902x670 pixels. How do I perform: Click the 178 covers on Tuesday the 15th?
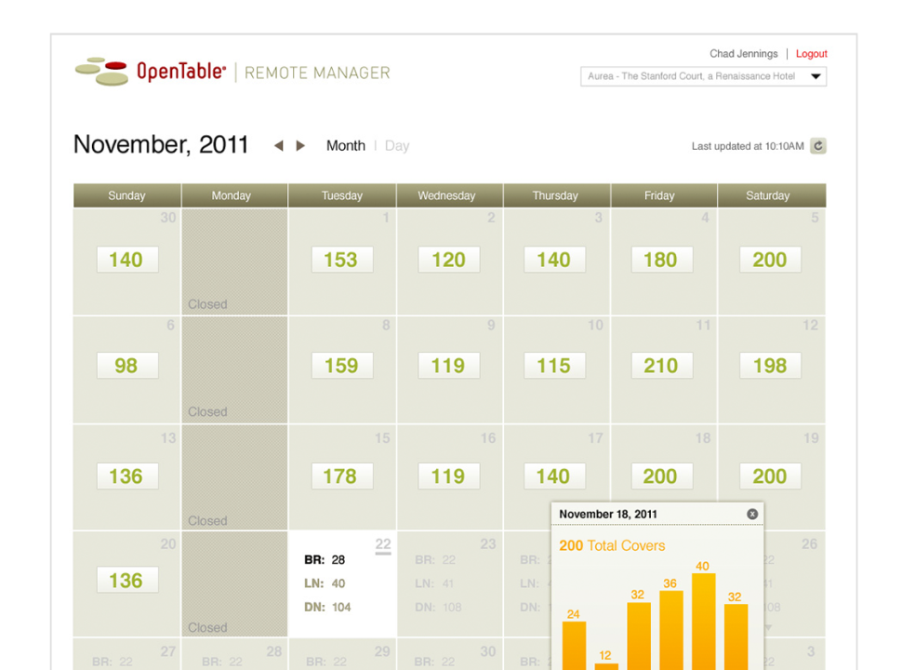coord(340,476)
